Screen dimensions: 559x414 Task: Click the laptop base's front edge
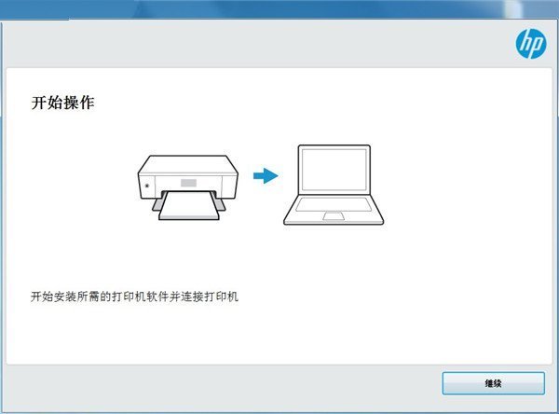coord(334,223)
